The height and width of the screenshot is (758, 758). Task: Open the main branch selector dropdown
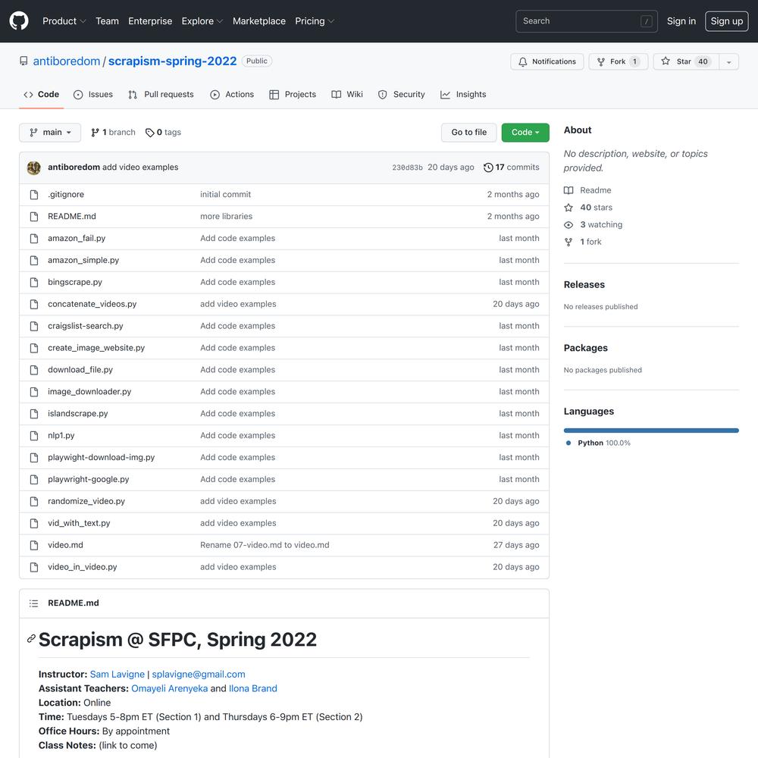point(50,133)
